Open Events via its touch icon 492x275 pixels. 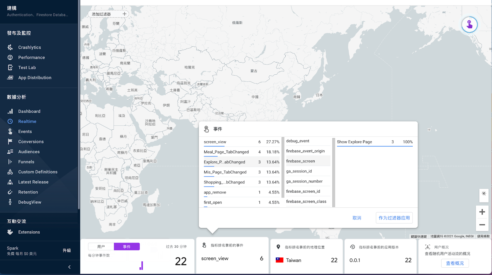point(10,132)
